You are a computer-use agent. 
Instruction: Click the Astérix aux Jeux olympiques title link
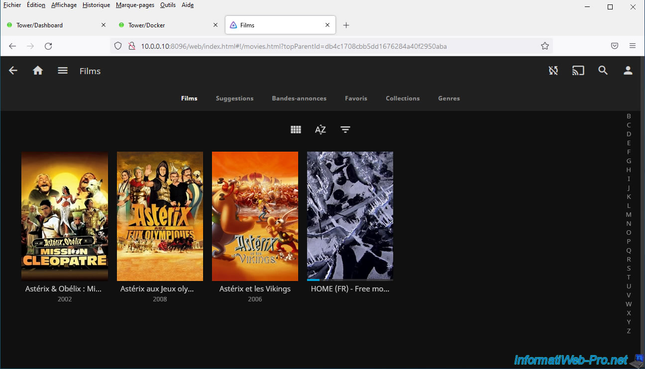(x=157, y=289)
